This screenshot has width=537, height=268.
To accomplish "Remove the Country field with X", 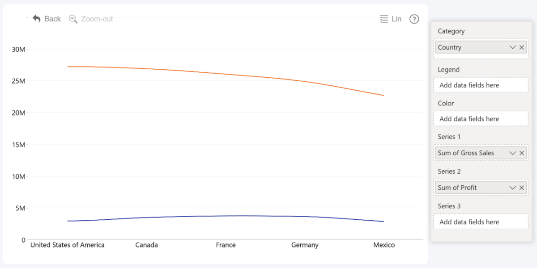I will [522, 47].
